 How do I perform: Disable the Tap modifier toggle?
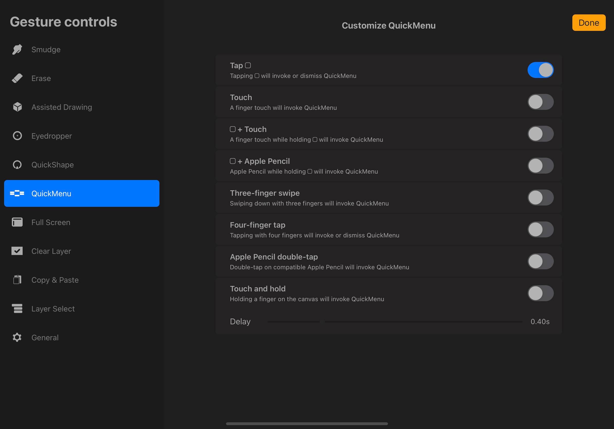(x=540, y=70)
